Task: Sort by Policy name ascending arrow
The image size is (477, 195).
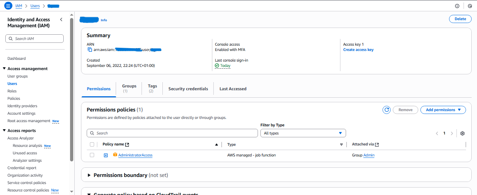Action: pyautogui.click(x=217, y=144)
